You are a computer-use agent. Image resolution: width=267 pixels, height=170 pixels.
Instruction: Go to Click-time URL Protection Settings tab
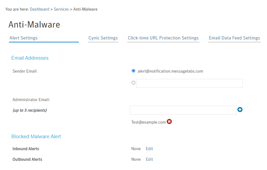pyautogui.click(x=163, y=38)
